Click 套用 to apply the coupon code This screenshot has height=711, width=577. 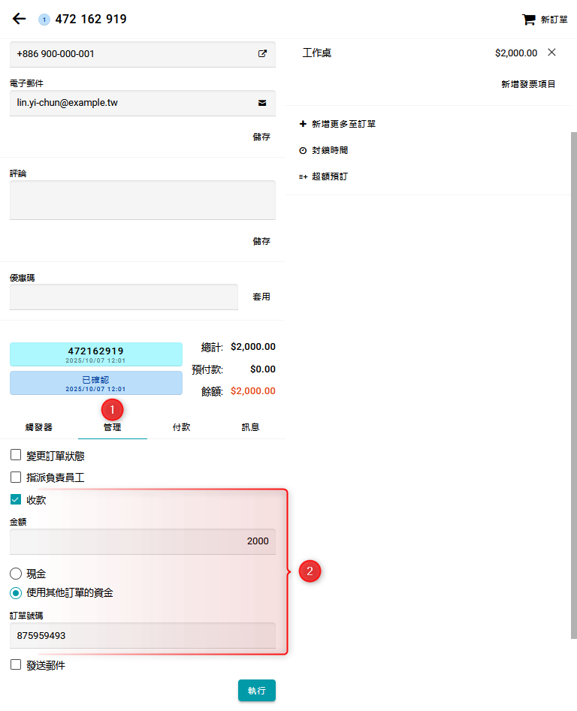pos(261,297)
